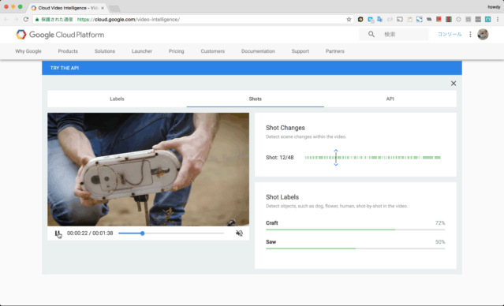Open the Documentation menu

pyautogui.click(x=258, y=51)
